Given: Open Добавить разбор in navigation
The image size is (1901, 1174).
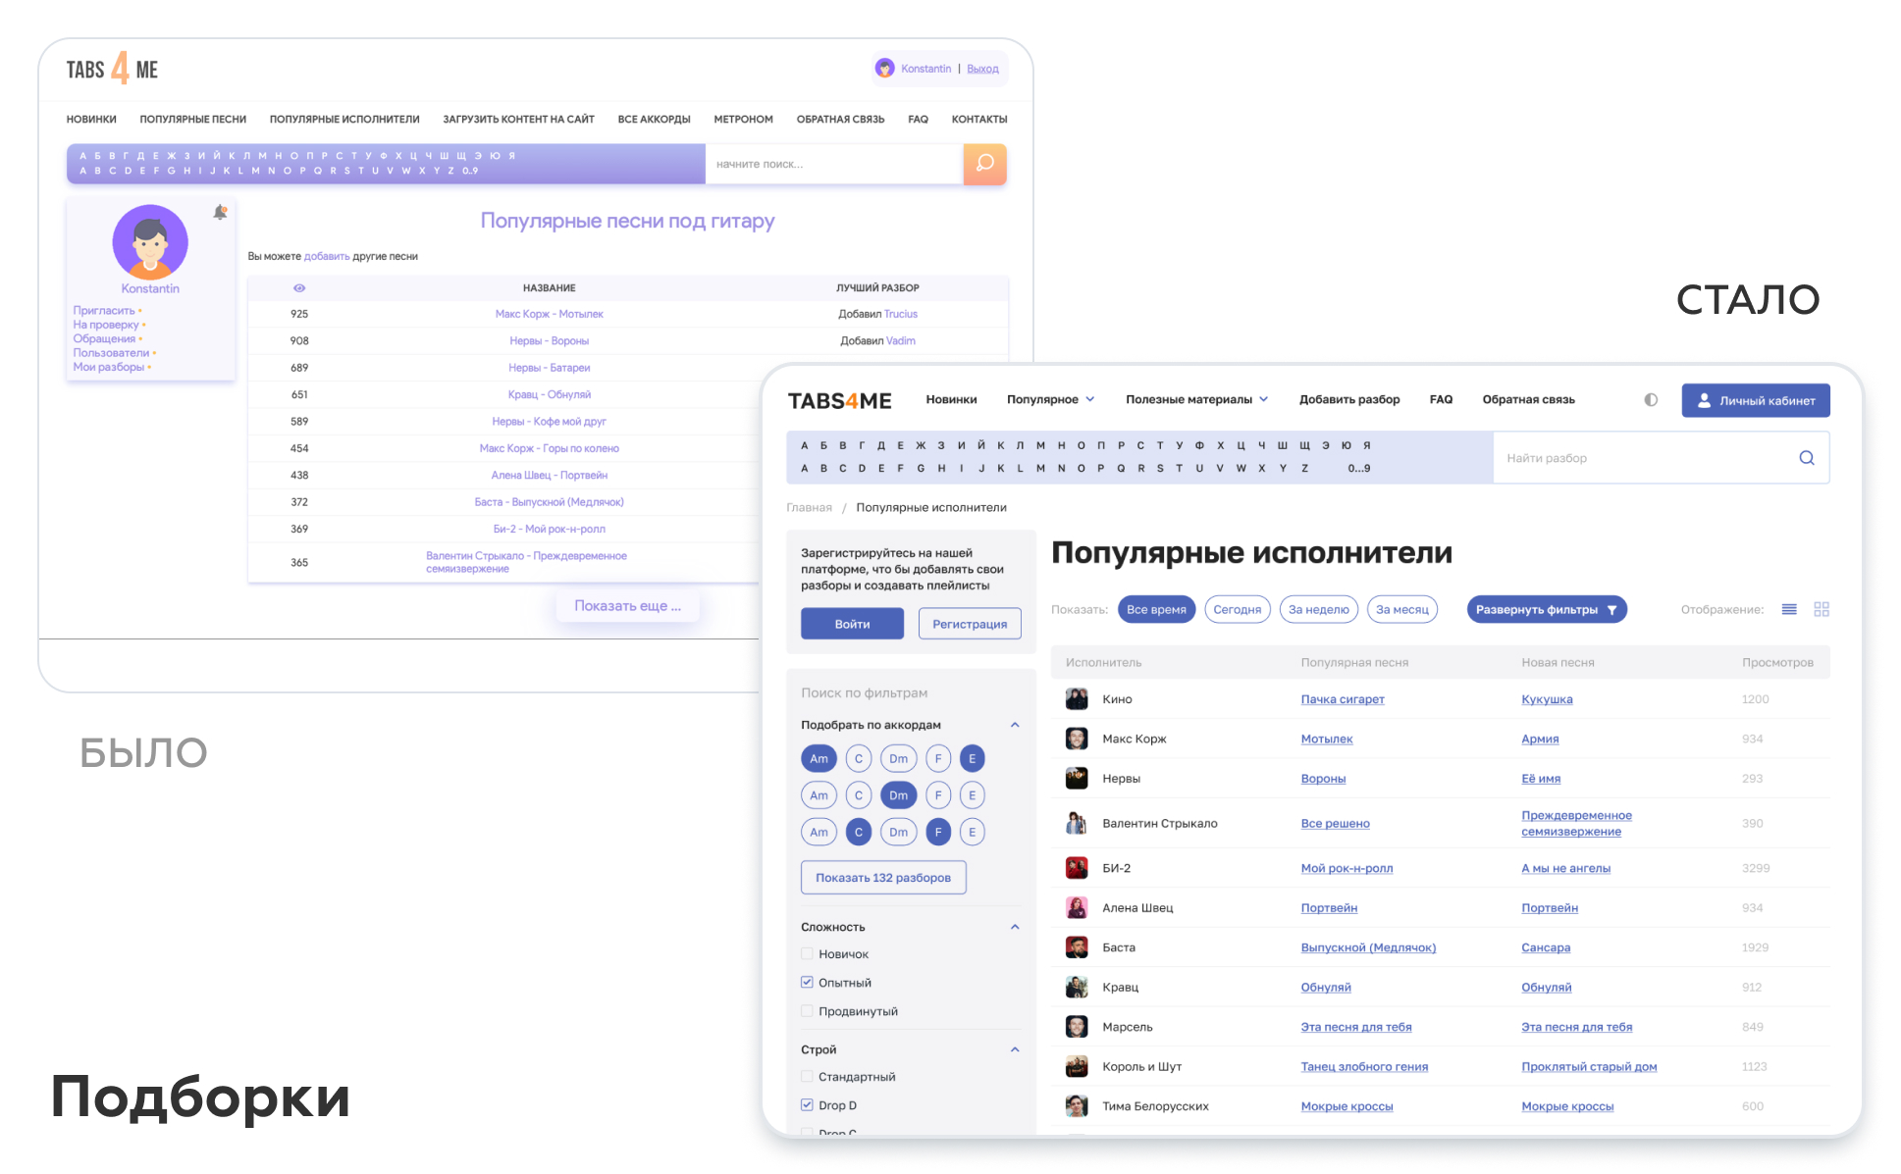Looking at the screenshot, I should point(1349,399).
